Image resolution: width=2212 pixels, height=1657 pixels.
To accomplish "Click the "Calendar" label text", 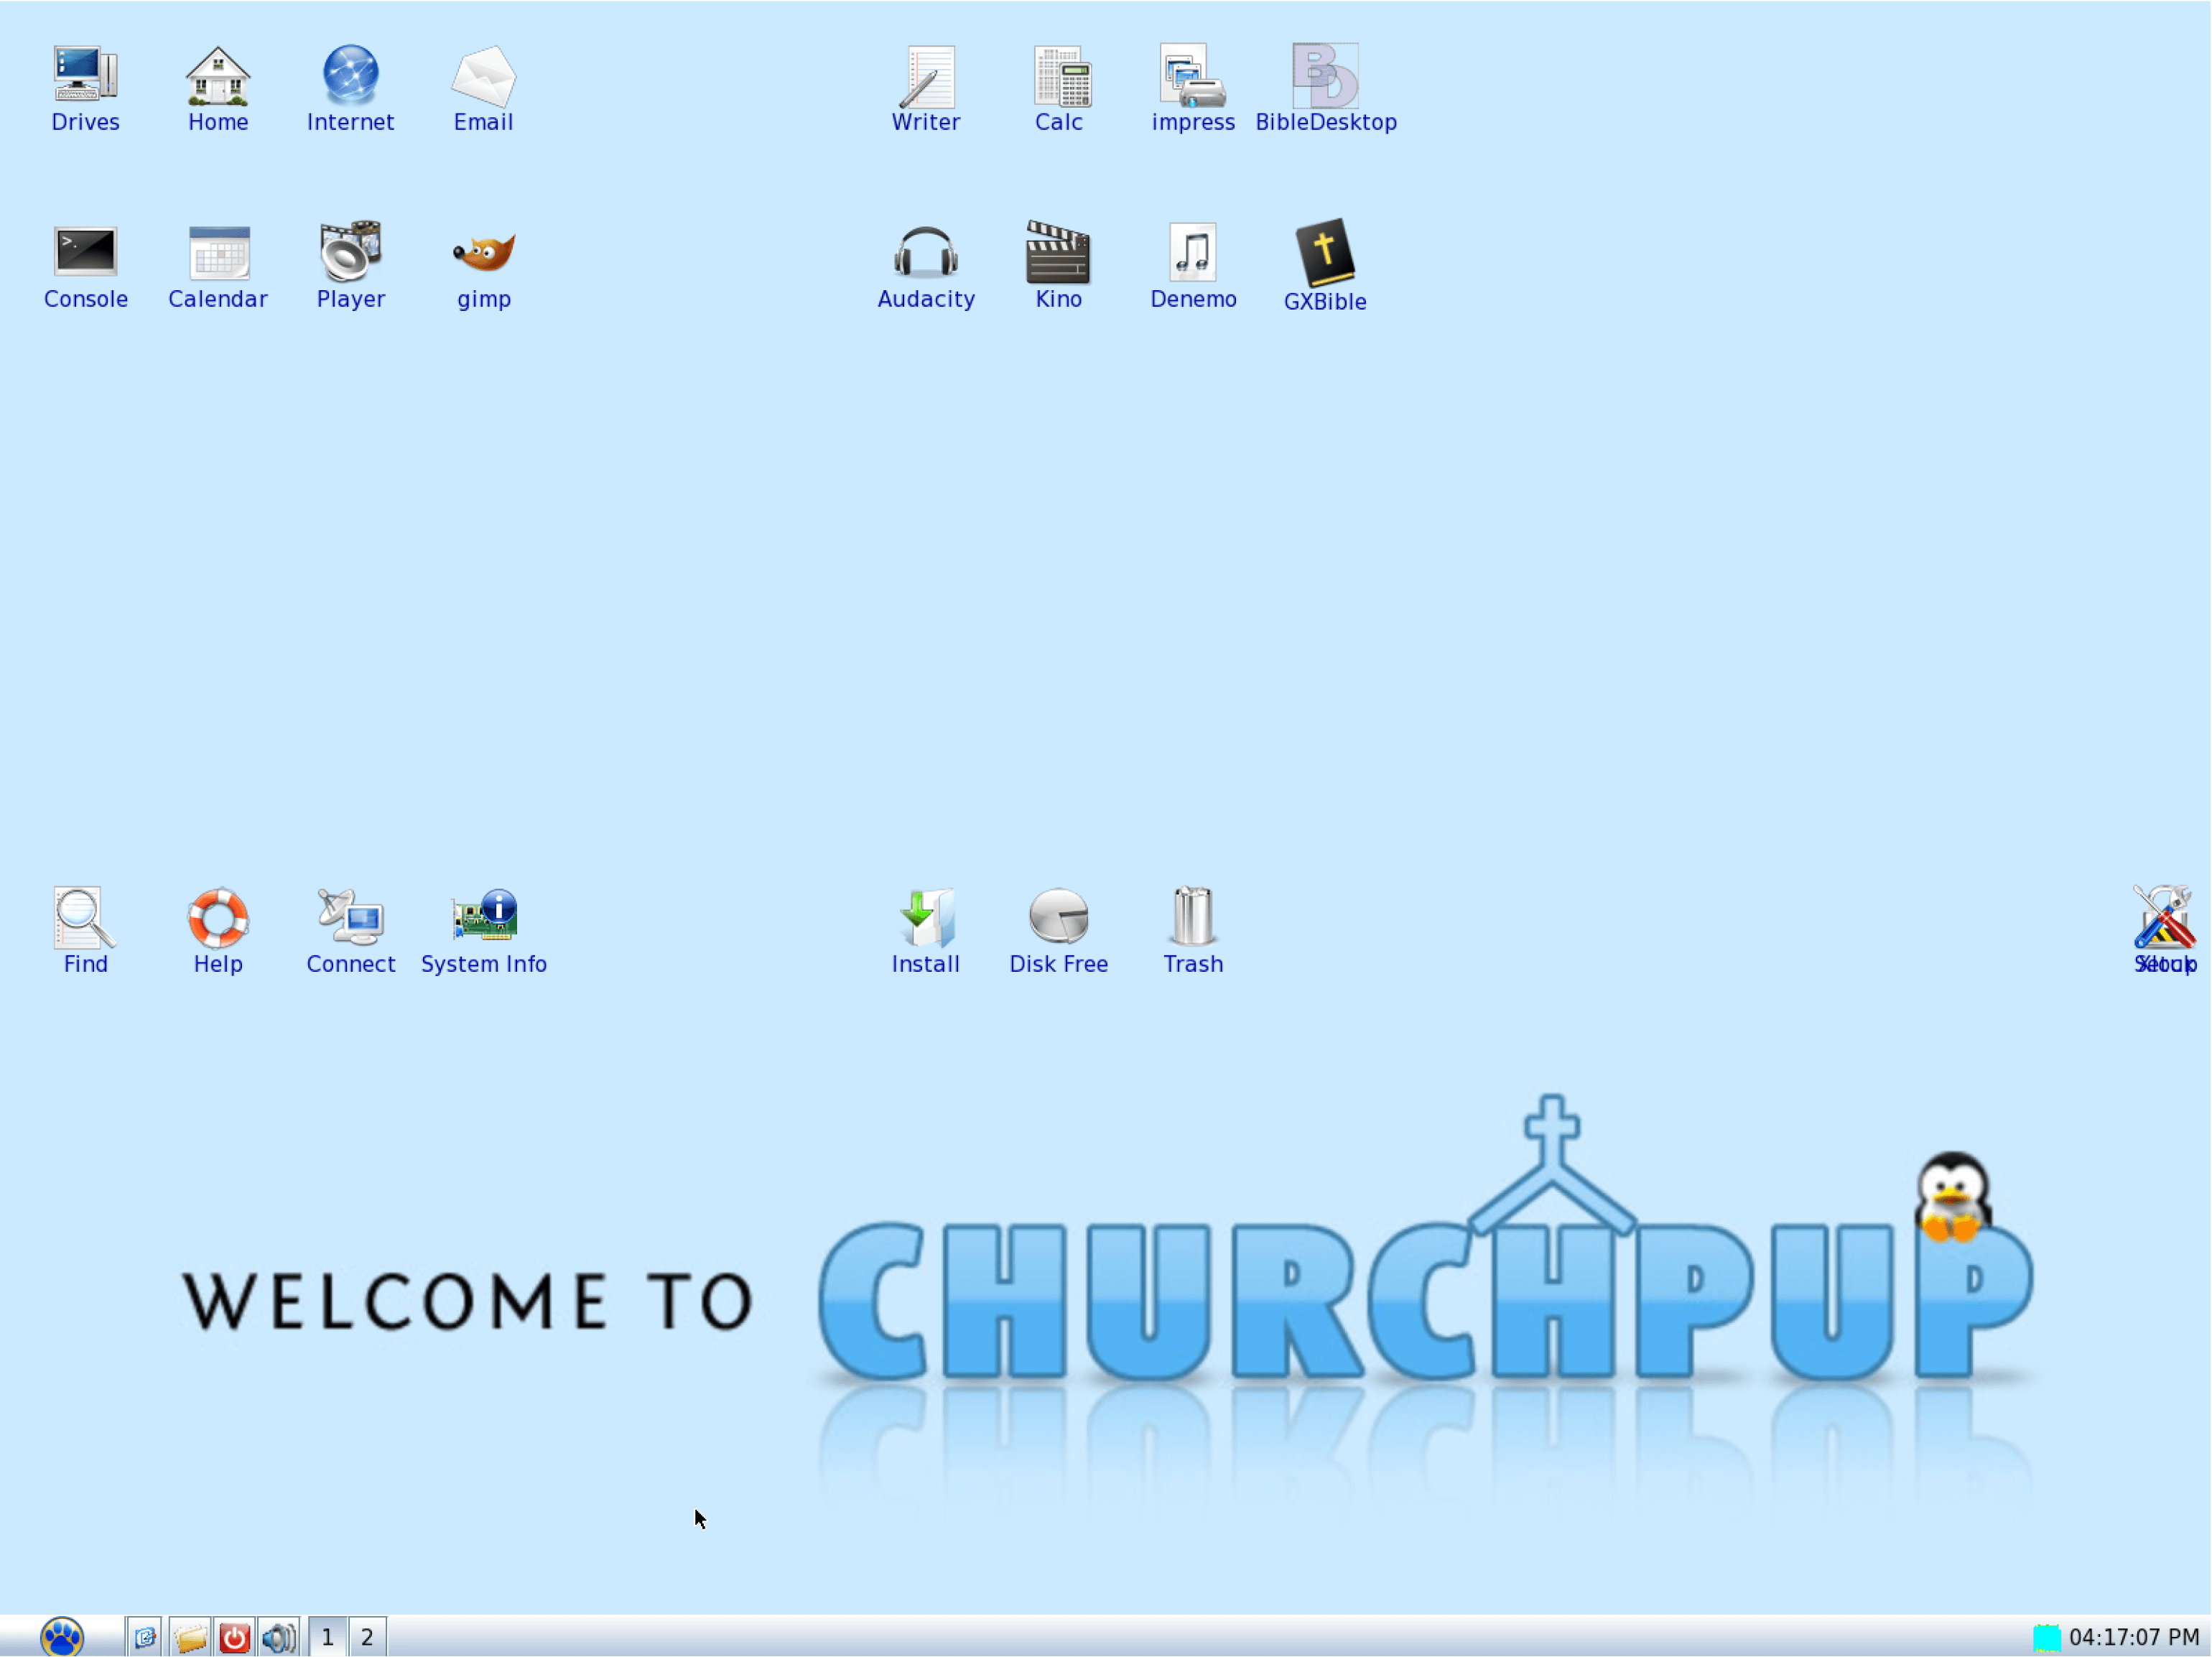I will tap(218, 299).
